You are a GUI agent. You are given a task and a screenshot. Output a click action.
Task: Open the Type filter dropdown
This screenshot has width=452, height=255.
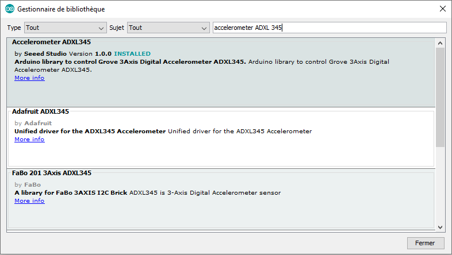[64, 28]
